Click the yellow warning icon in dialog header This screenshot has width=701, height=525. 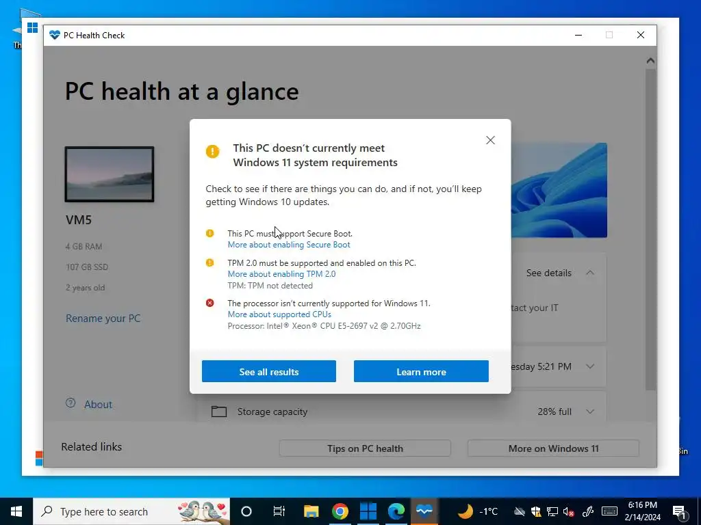coord(212,151)
